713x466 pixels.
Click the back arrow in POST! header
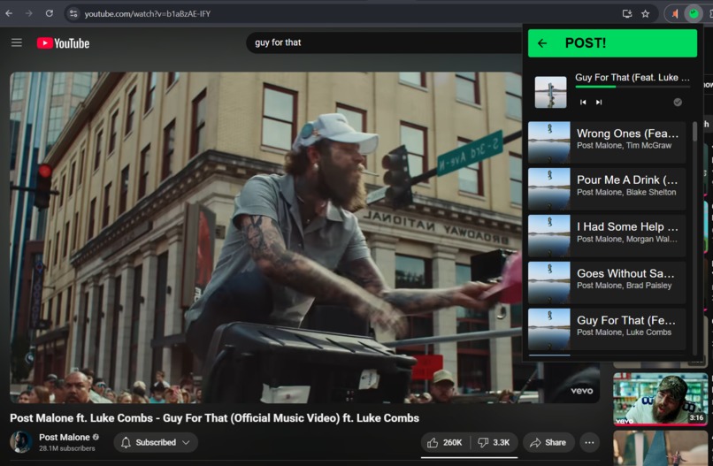click(542, 43)
